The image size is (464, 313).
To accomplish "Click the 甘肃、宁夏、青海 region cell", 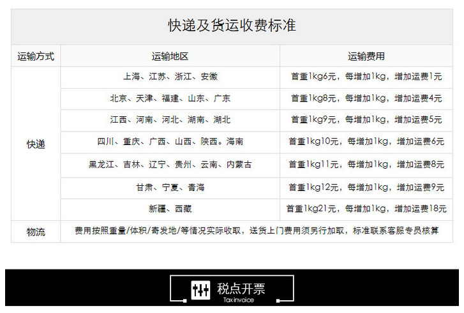I will pyautogui.click(x=170, y=187).
